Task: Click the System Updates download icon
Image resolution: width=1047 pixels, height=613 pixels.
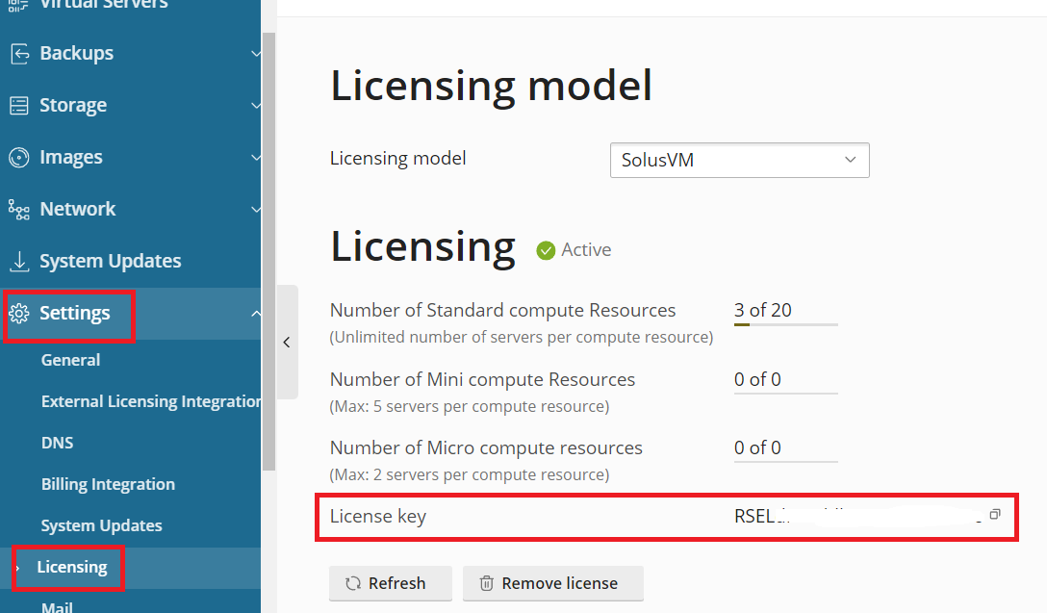Action: pos(19,261)
